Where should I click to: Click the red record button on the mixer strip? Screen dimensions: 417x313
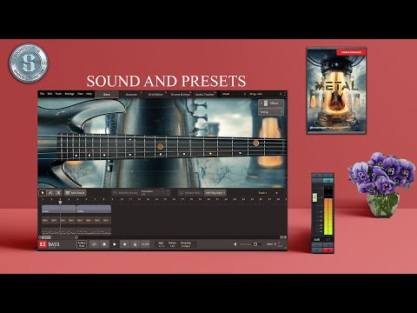click(x=328, y=250)
